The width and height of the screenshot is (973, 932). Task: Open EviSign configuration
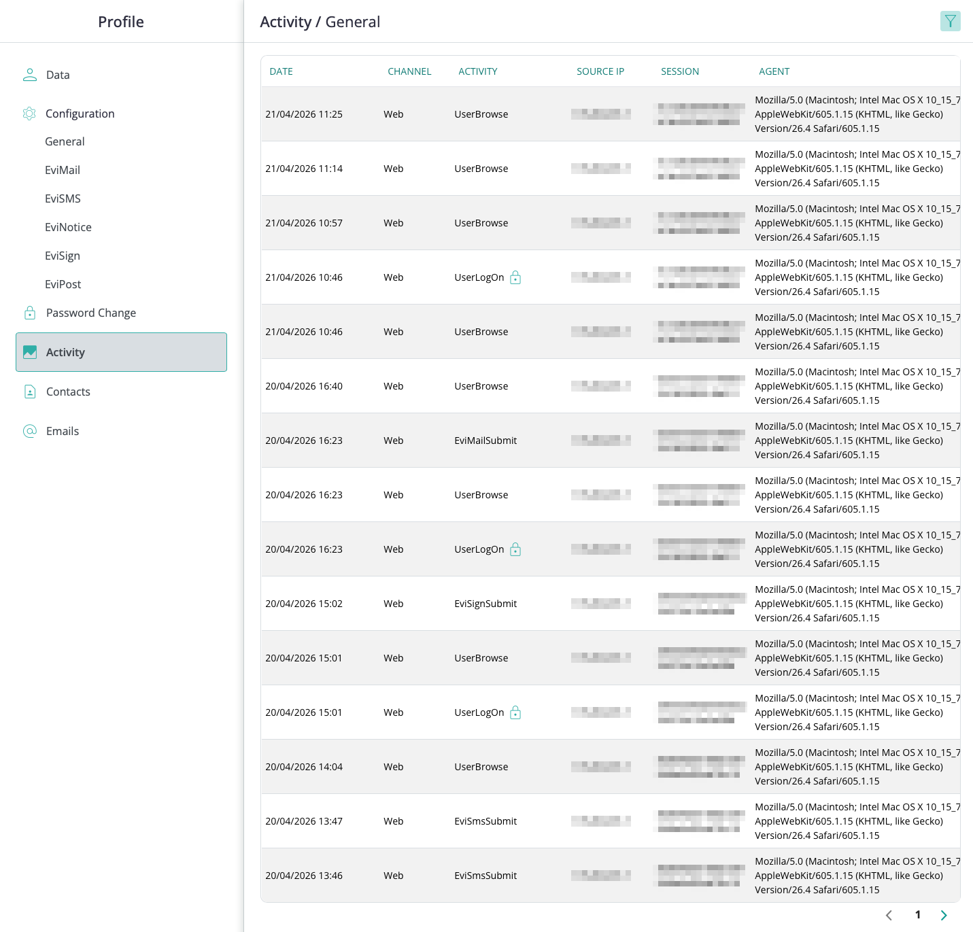(63, 256)
